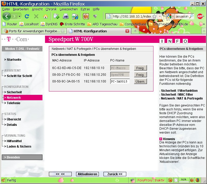Image resolution: width=207 pixels, height=184 pixels.
Task: Click the Freig. button for OpenVPN
Action: pyautogui.click(x=140, y=75)
